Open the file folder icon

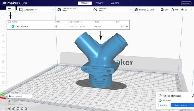pos(9,10)
